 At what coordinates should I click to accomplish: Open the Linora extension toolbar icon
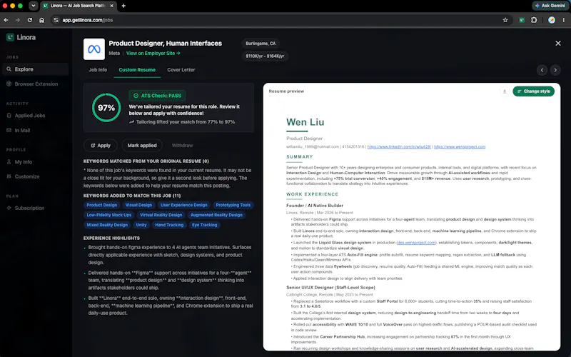point(522,20)
